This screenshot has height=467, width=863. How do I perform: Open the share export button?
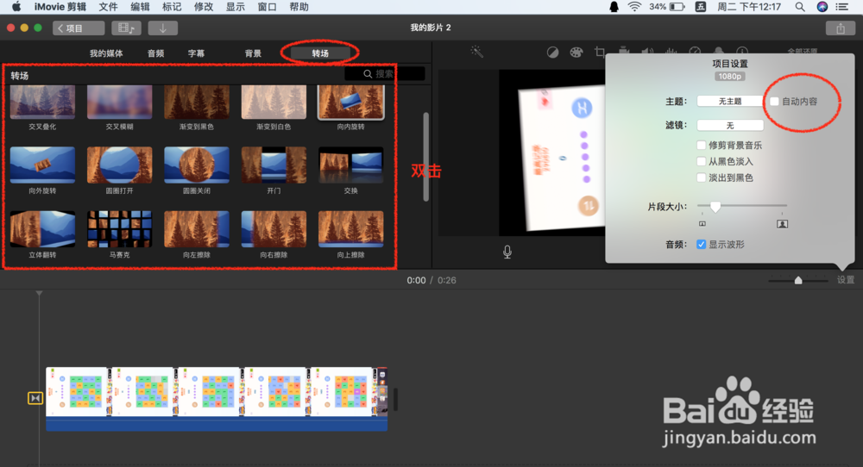click(841, 28)
